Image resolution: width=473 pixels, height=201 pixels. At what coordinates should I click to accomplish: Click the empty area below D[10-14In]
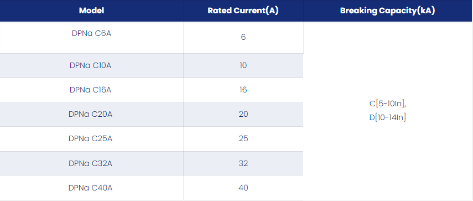coord(388,160)
